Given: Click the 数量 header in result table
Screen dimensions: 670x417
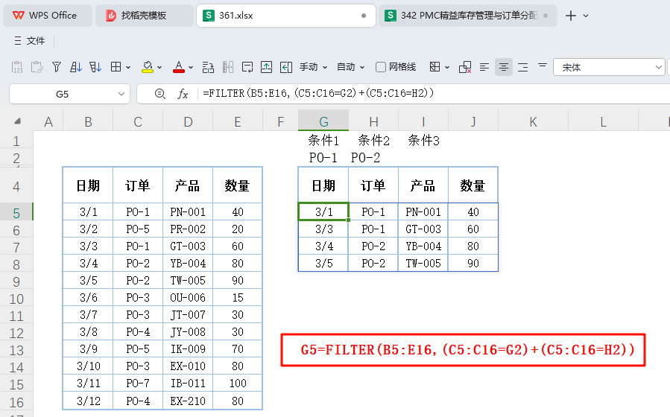Looking at the screenshot, I should (x=473, y=185).
